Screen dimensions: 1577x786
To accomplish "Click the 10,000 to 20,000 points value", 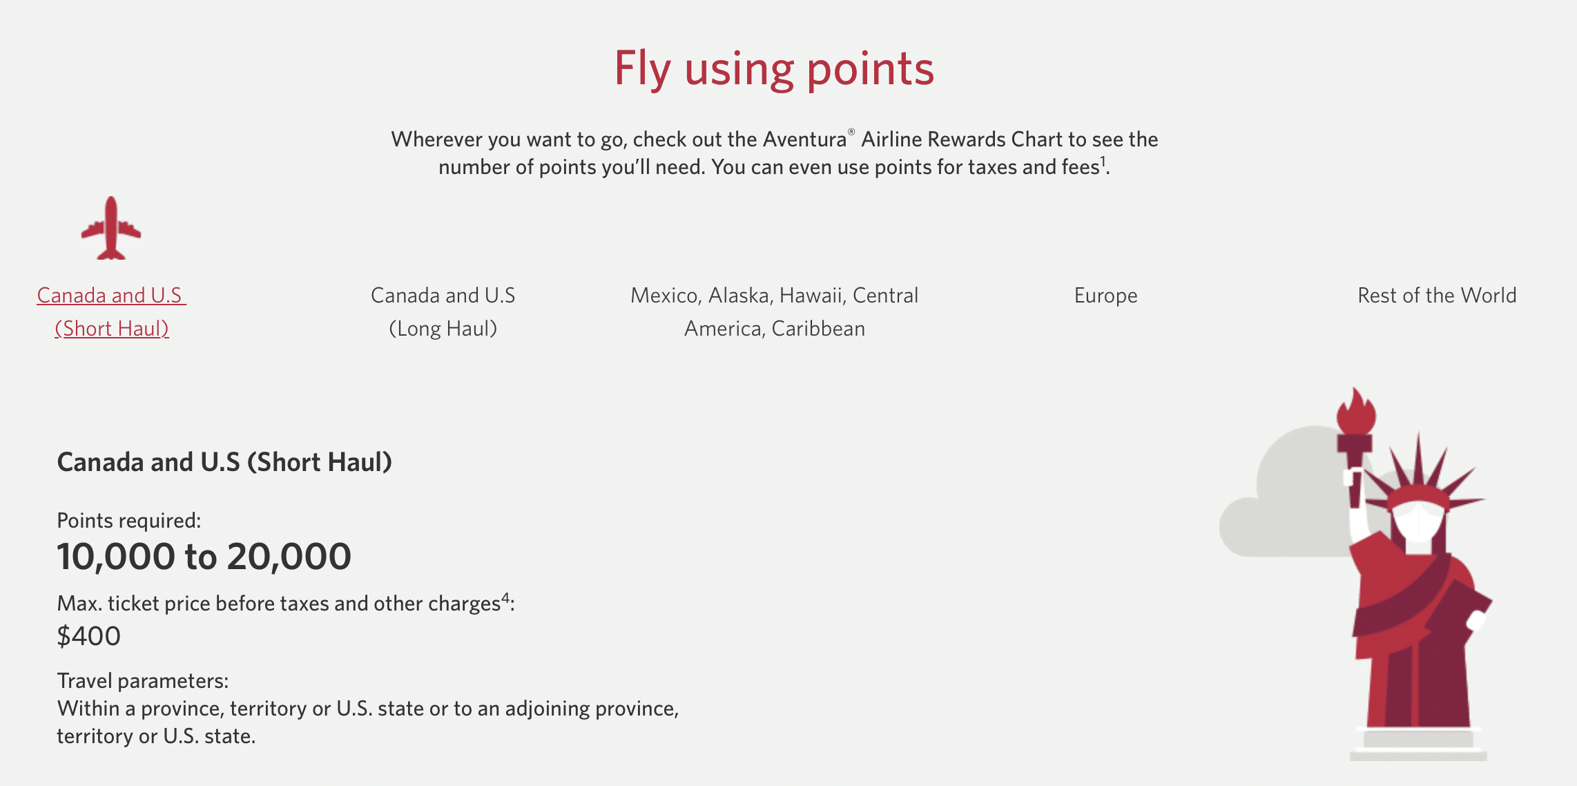I will coord(204,557).
